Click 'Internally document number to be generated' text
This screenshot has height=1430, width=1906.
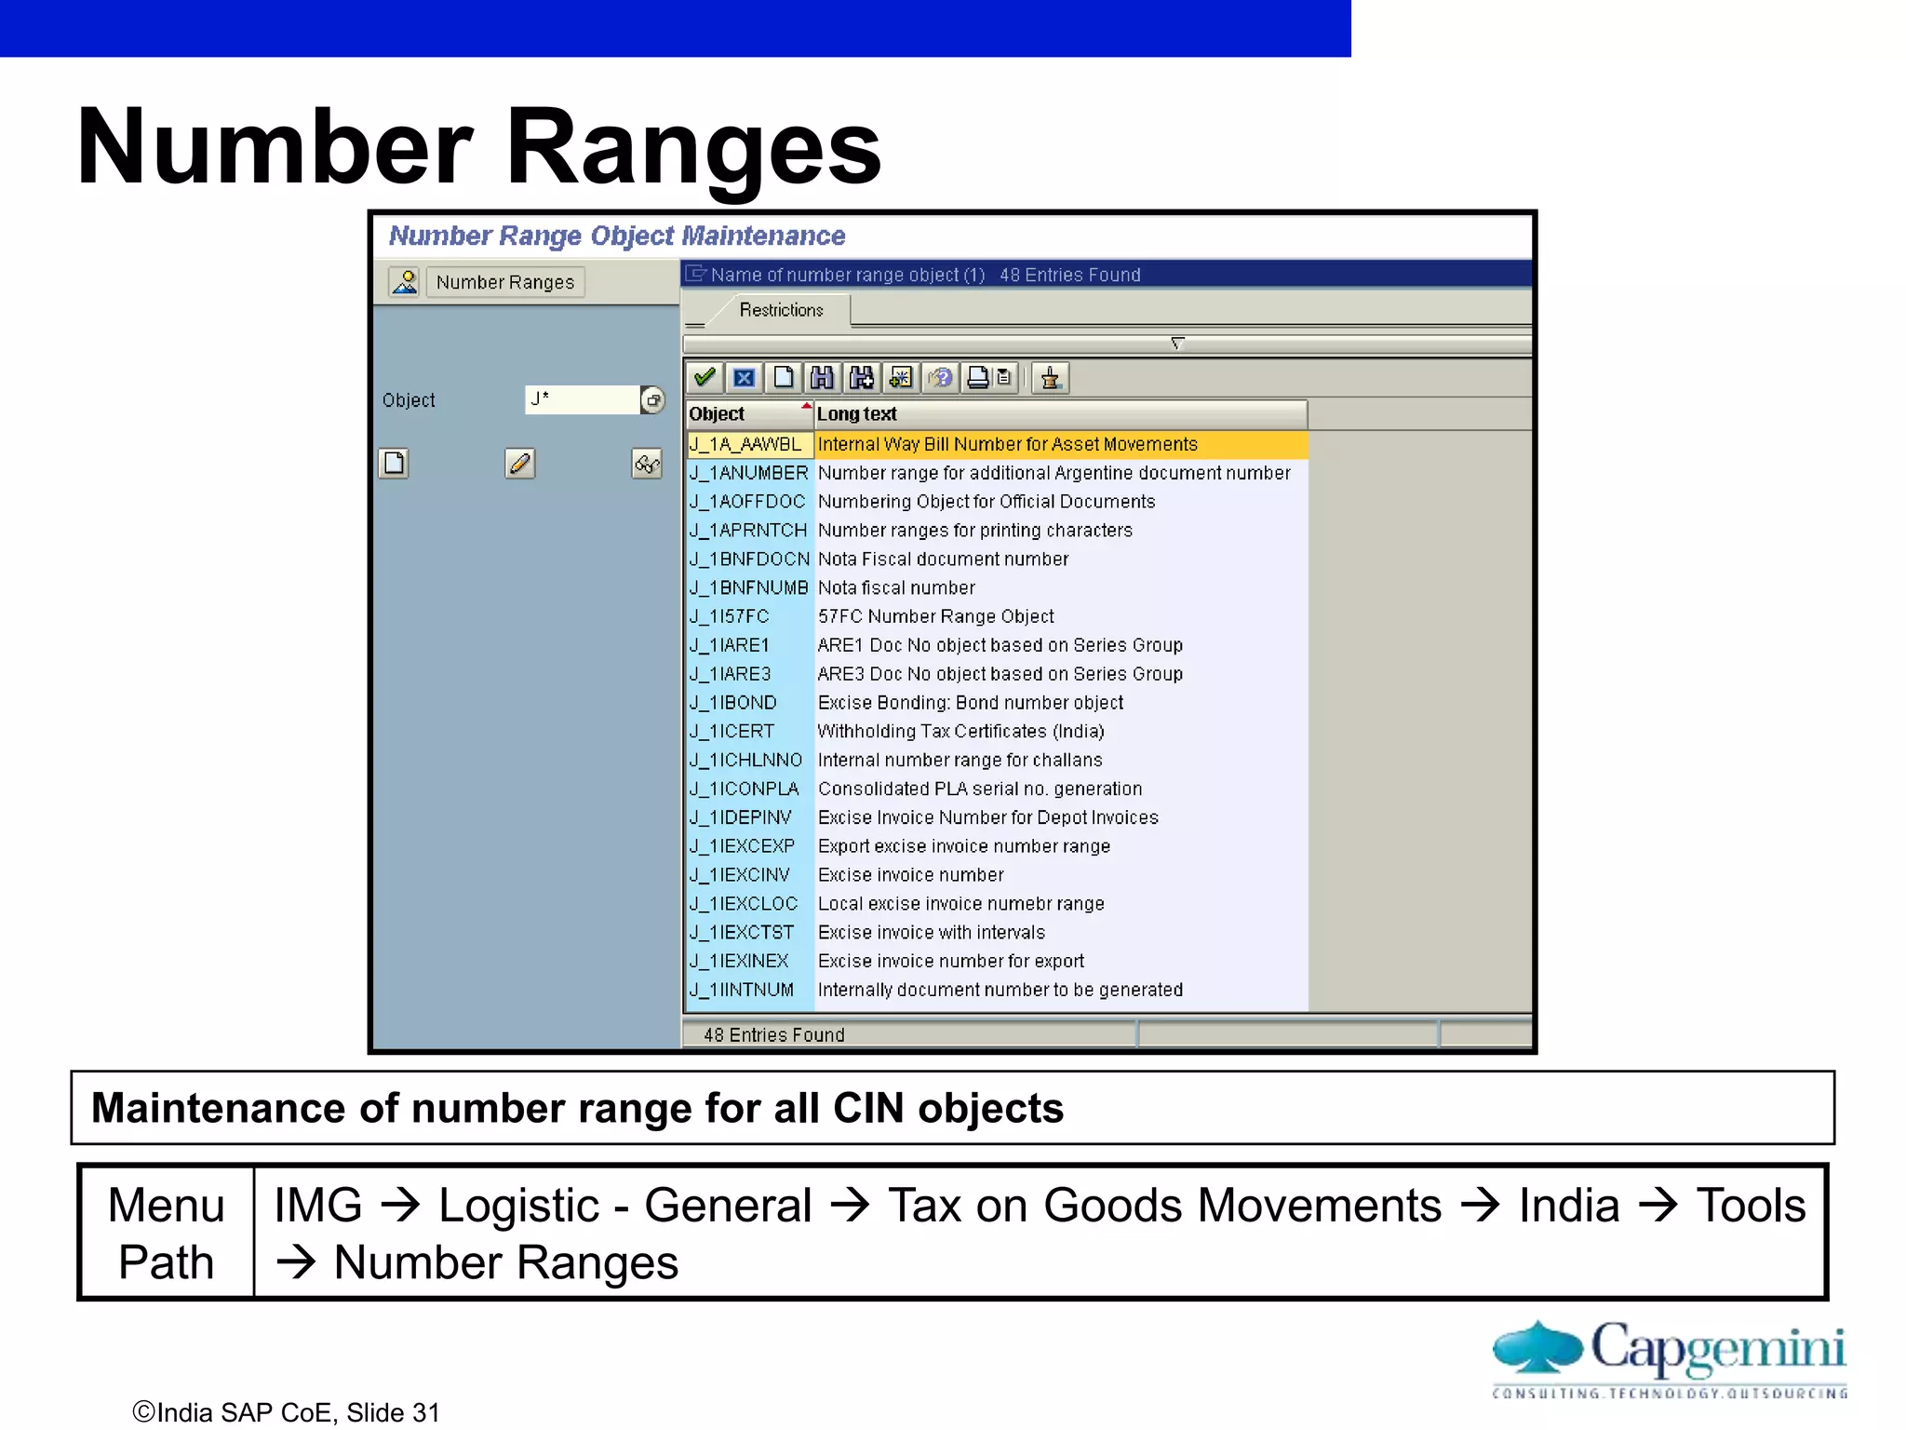[x=1000, y=990]
